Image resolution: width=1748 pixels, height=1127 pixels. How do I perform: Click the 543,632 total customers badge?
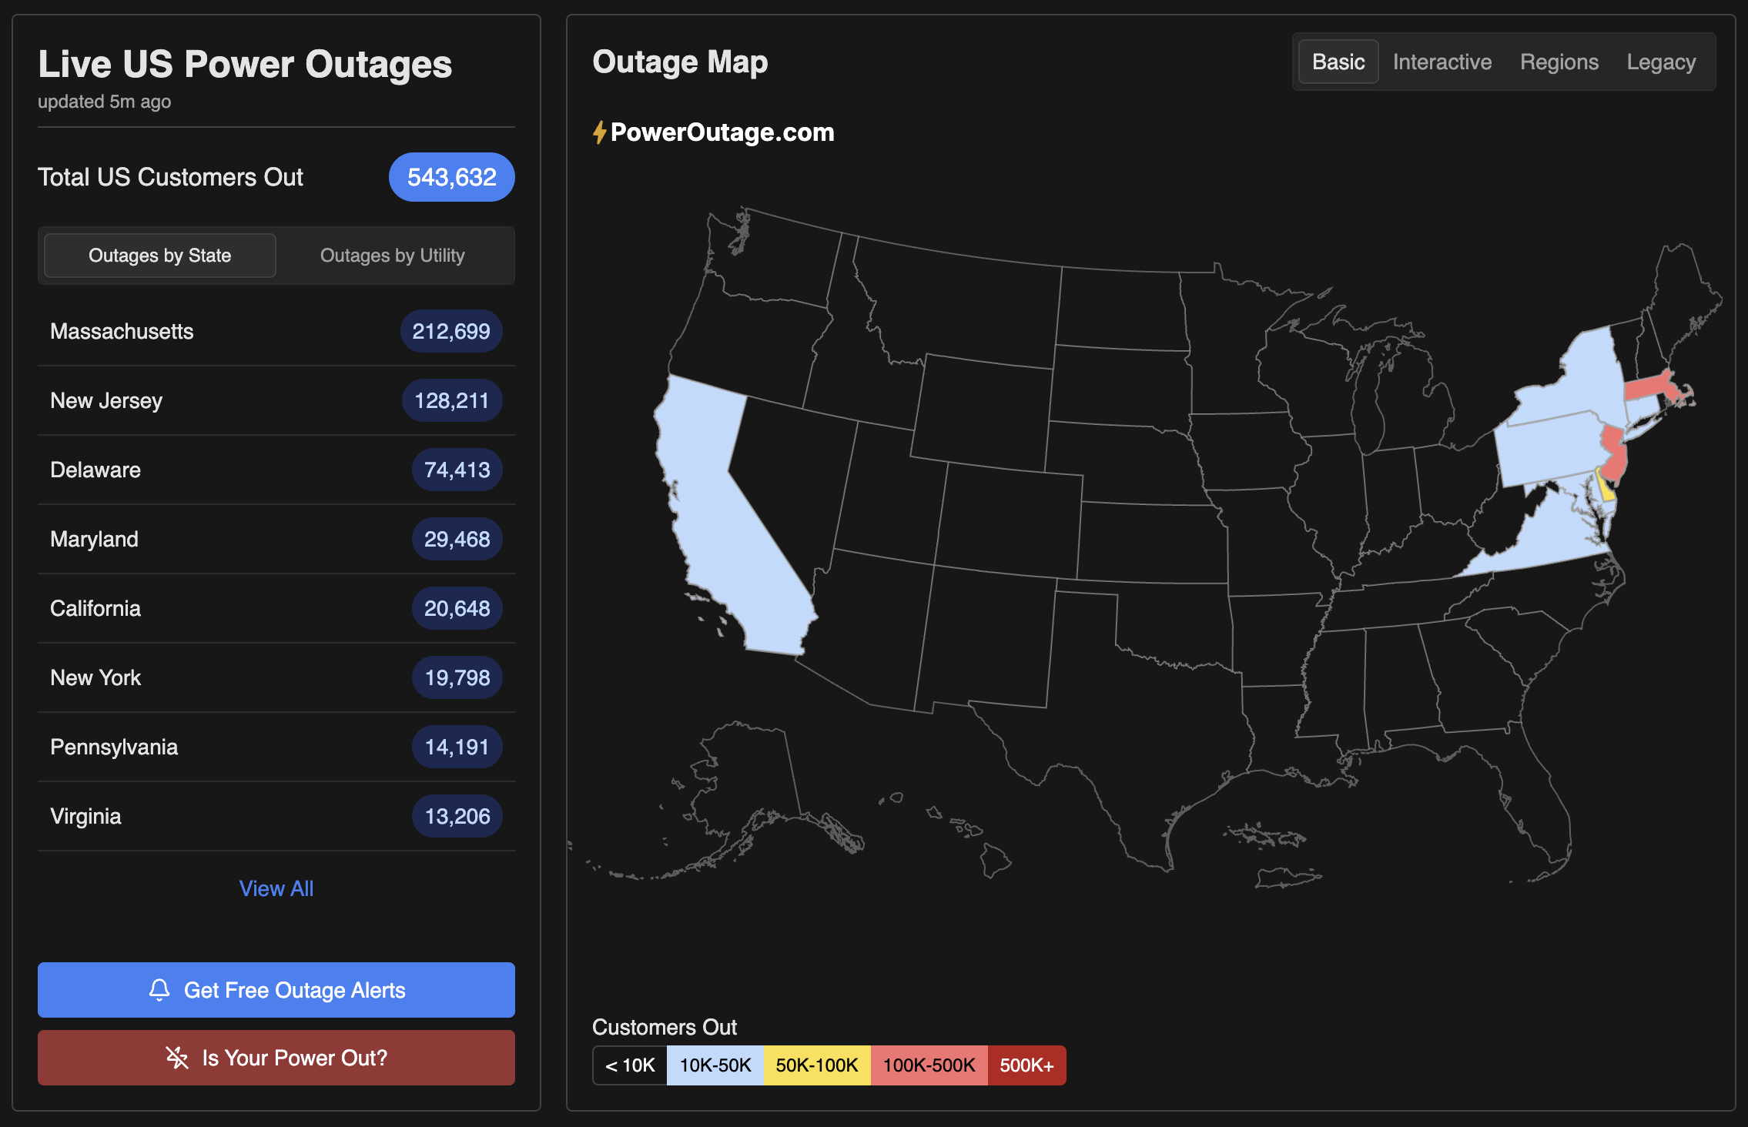point(451,176)
